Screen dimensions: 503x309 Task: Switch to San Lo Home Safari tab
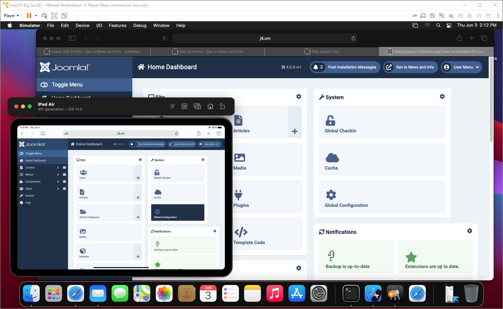coord(208,52)
